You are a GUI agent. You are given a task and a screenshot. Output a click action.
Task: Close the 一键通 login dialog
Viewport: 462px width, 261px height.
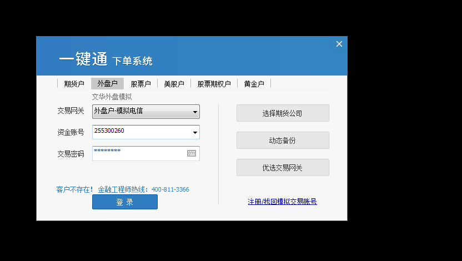[339, 44]
